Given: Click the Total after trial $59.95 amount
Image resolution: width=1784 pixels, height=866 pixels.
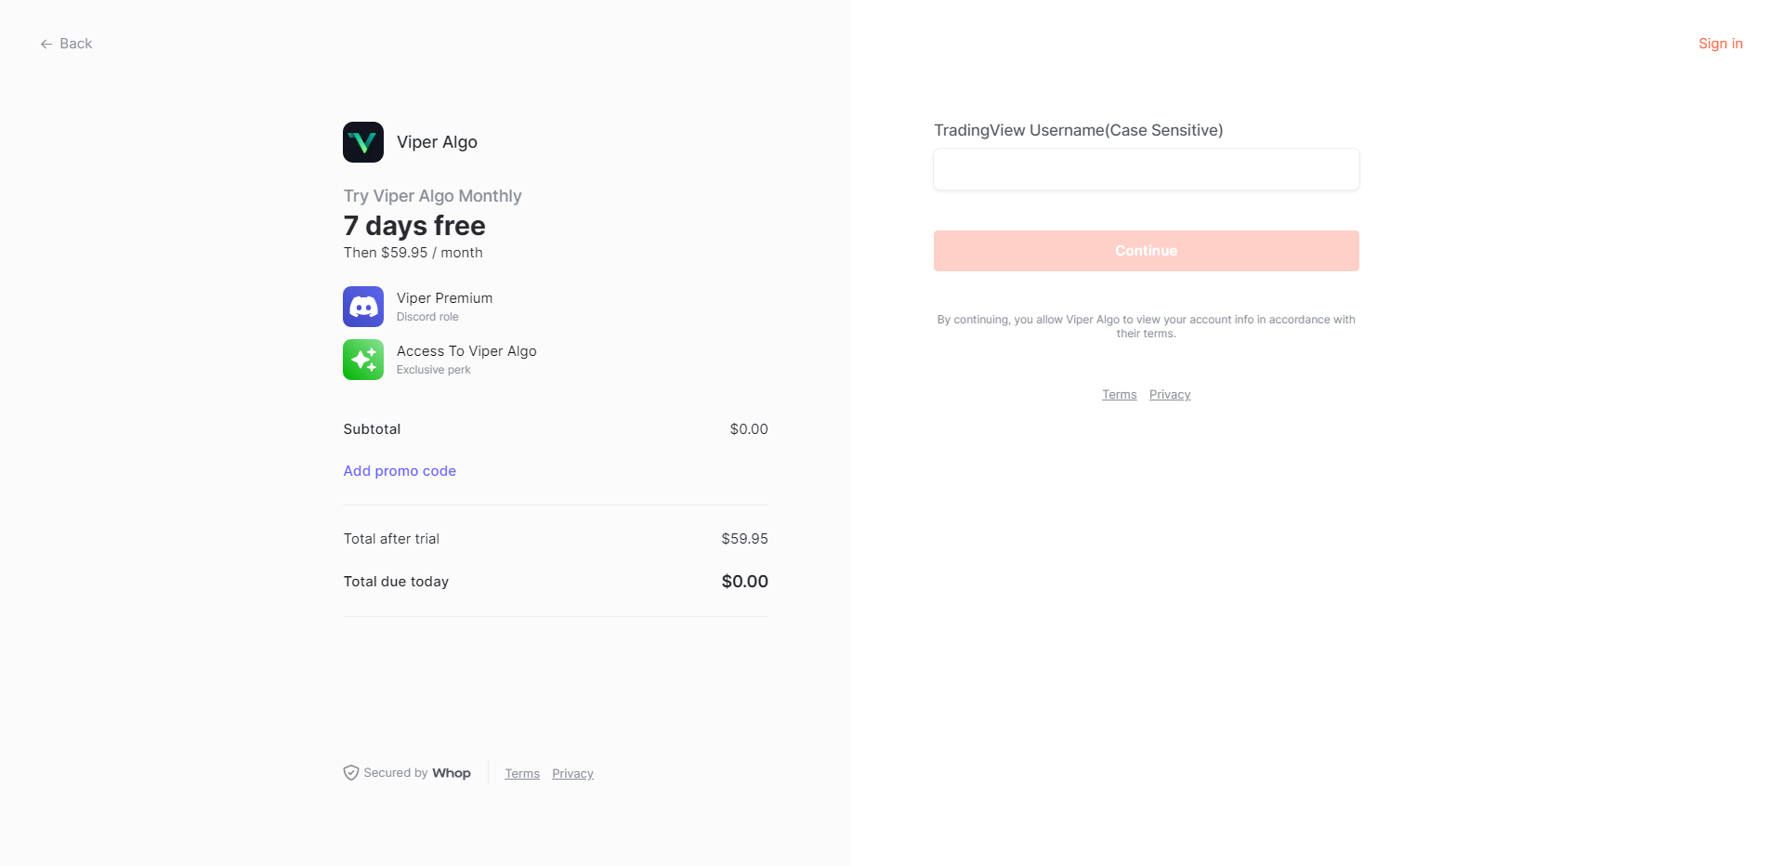Looking at the screenshot, I should click(x=744, y=539).
